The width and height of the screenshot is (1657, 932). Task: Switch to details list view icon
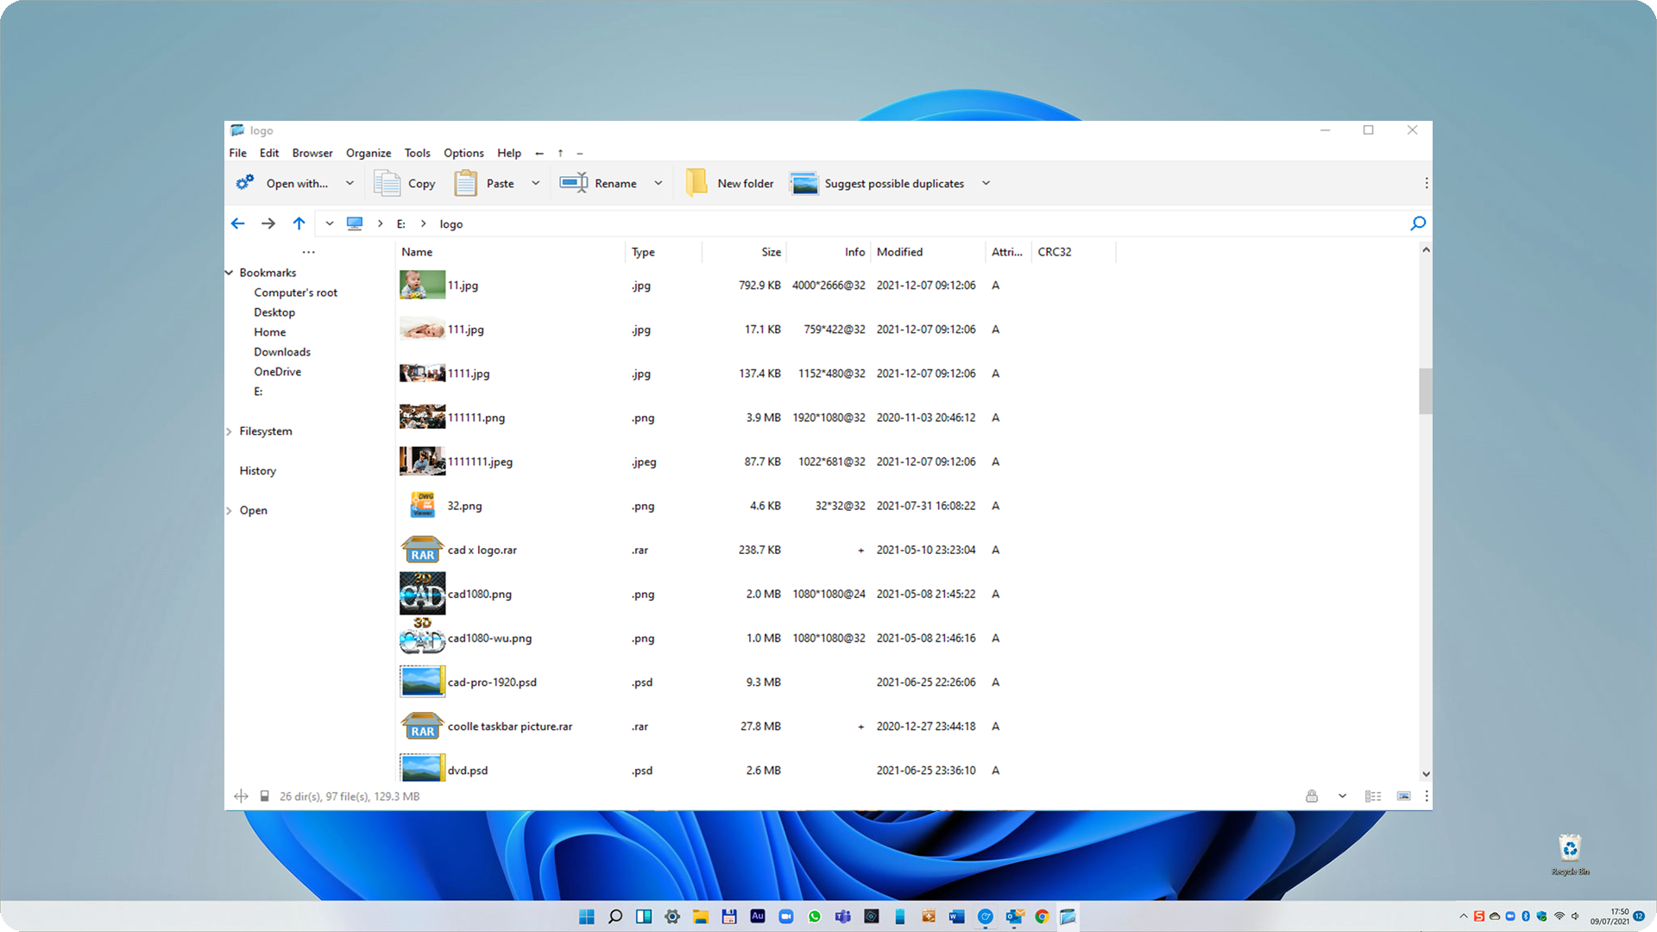pos(1373,796)
